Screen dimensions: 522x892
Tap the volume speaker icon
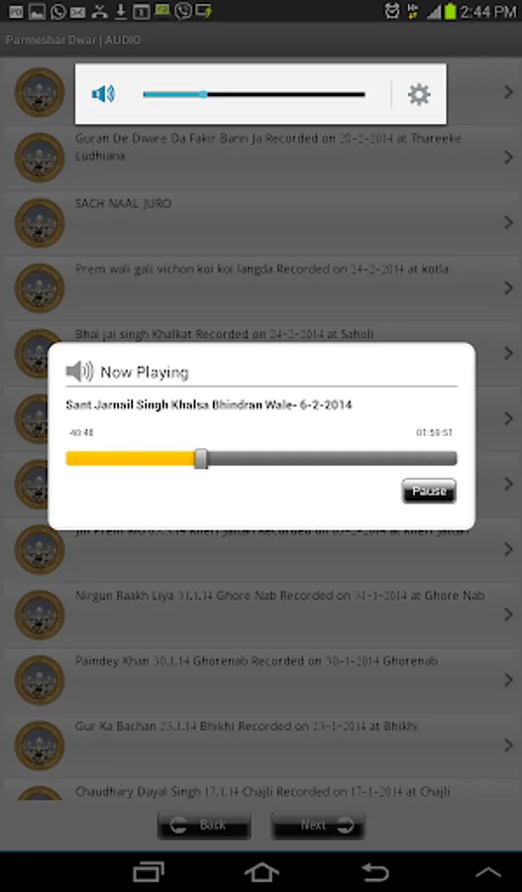tap(103, 94)
